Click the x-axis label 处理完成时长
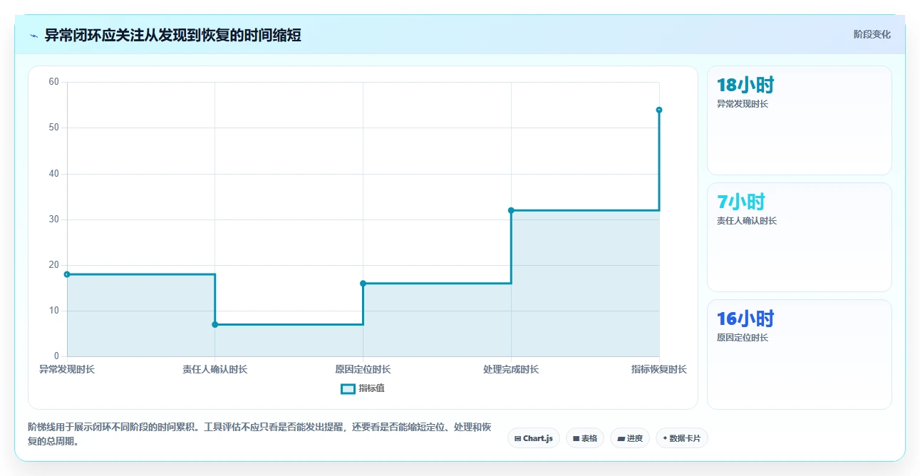The width and height of the screenshot is (920, 476). point(511,369)
